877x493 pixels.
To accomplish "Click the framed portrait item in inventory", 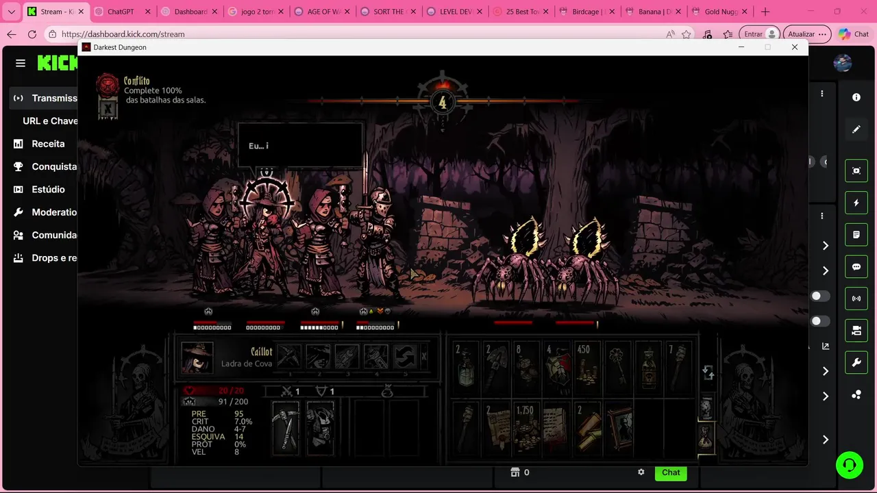I will [619, 427].
